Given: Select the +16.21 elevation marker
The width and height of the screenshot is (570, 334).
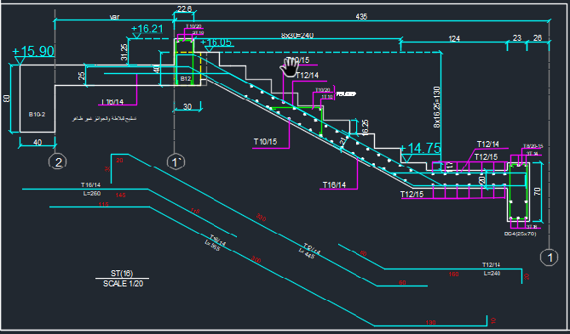Looking at the screenshot, I should 147,29.
